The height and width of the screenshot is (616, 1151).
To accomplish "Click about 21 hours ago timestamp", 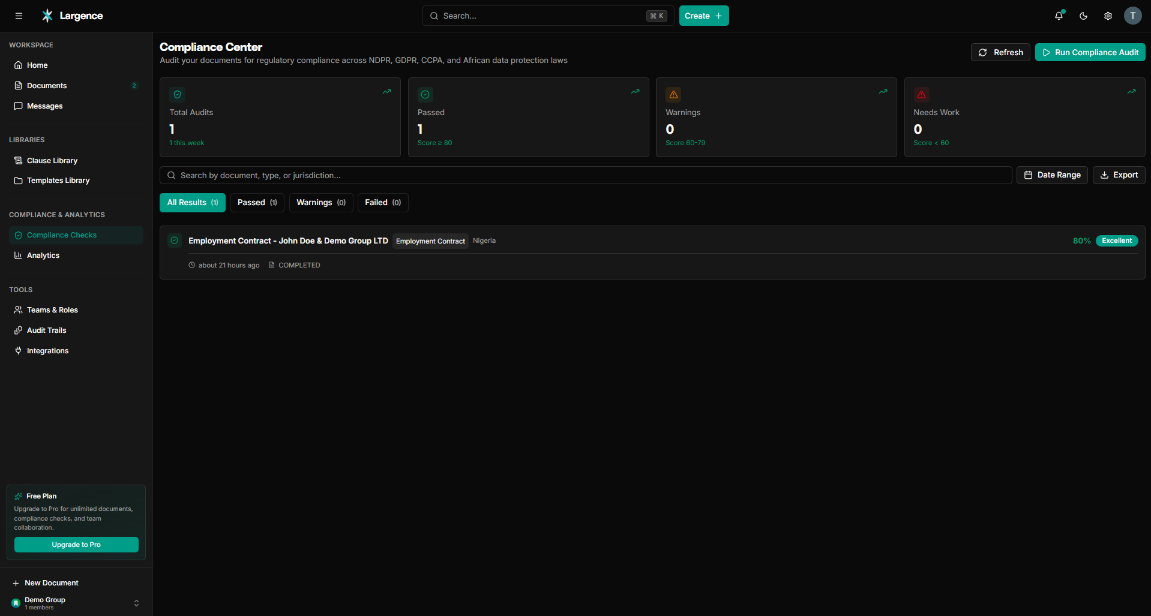I will pos(229,265).
